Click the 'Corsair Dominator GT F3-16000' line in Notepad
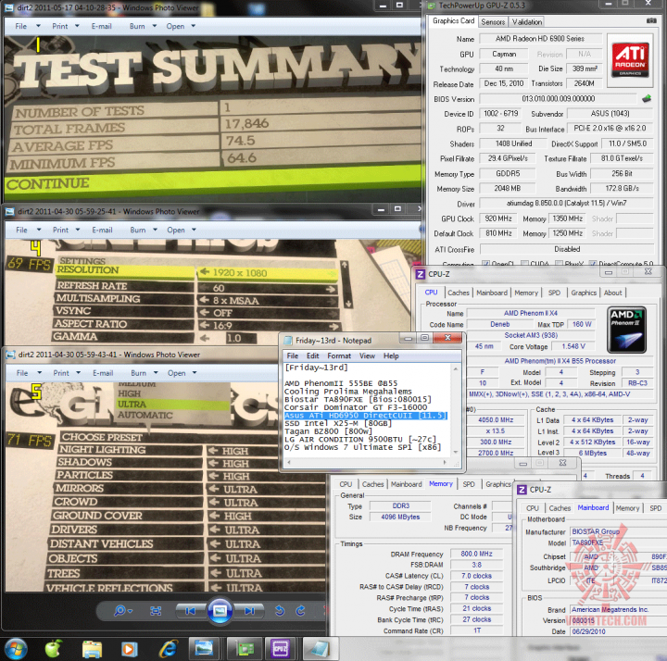 point(355,407)
